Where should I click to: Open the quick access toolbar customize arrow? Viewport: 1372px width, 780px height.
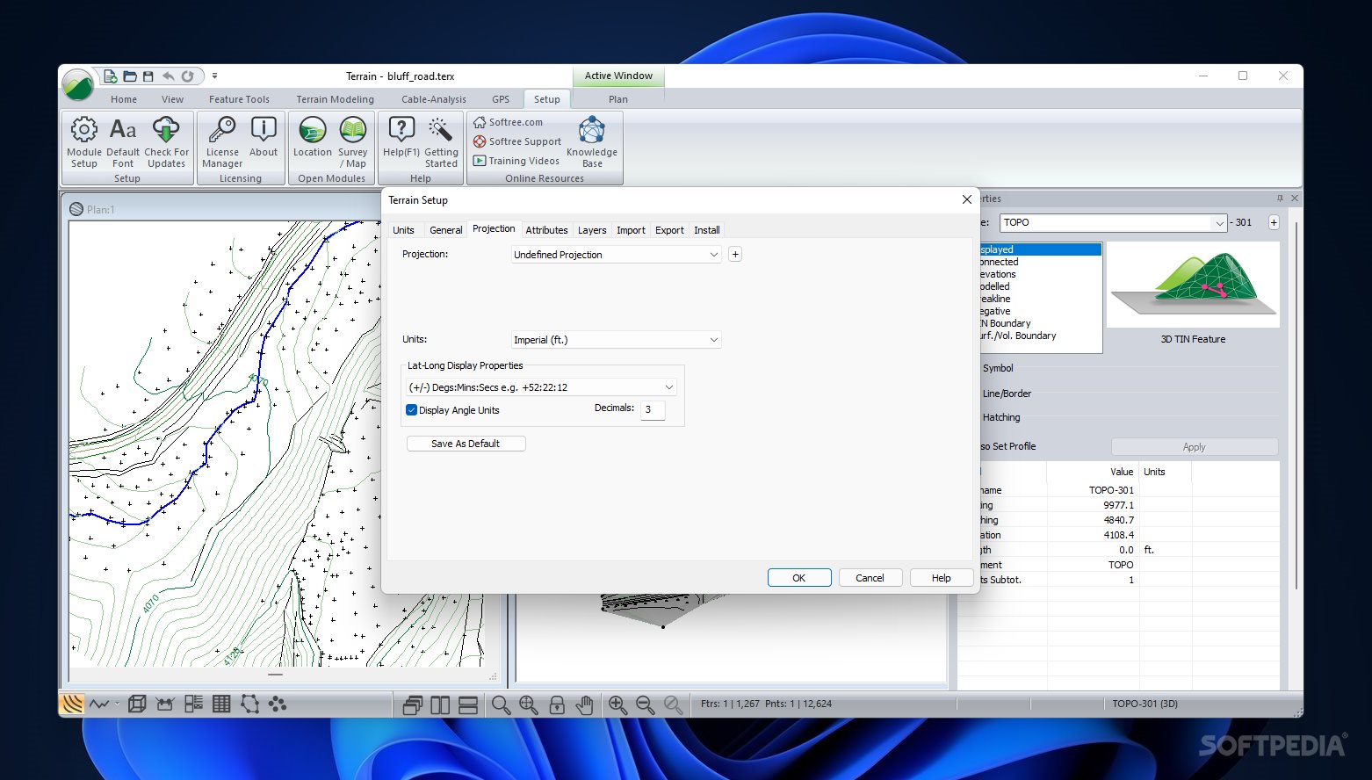pyautogui.click(x=214, y=76)
